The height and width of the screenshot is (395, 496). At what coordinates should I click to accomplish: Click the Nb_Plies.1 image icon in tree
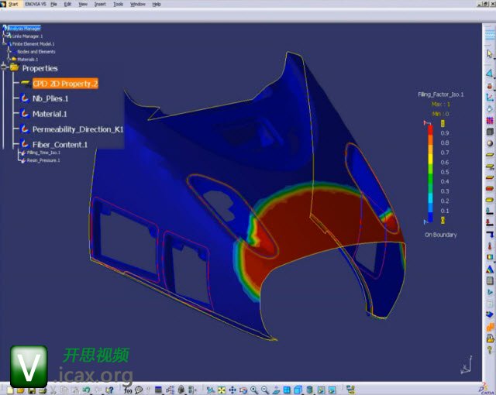click(26, 98)
